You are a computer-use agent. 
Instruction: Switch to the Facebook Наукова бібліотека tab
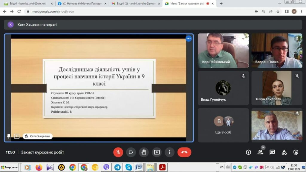81,4
